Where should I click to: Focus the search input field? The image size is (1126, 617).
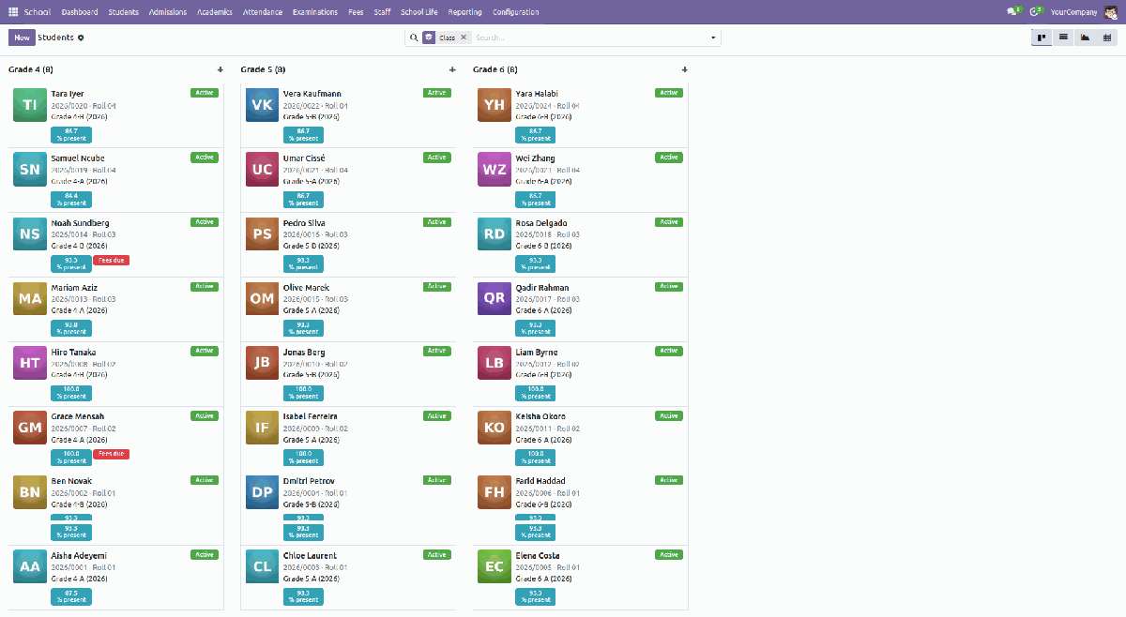588,38
